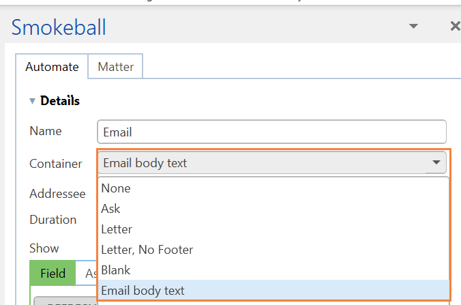Select Blank container option

pos(273,270)
